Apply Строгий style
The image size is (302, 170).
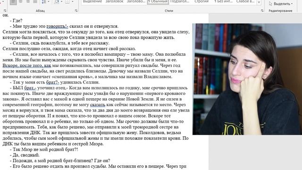[201, 2]
